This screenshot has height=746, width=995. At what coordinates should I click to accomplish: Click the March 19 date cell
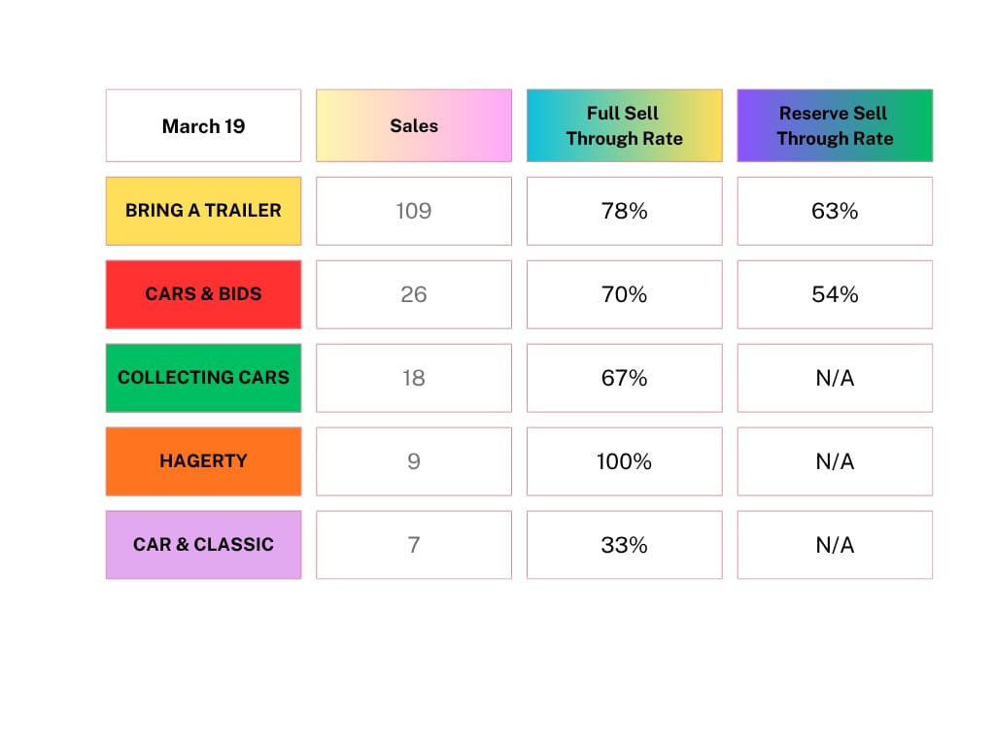tap(203, 125)
